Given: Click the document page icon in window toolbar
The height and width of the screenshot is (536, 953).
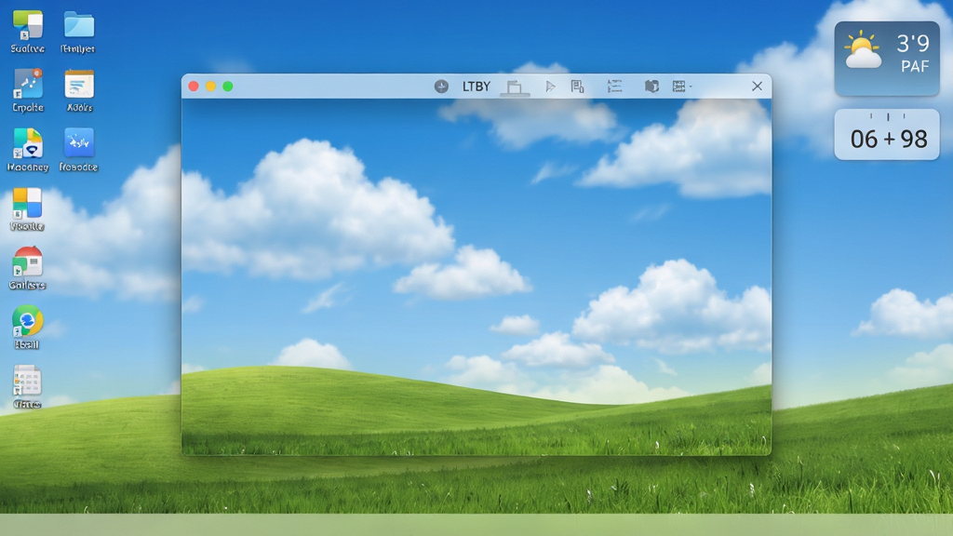Looking at the screenshot, I should coord(577,87).
